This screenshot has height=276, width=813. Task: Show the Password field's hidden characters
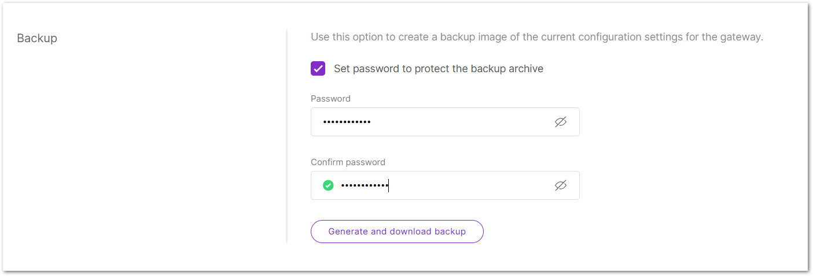560,122
